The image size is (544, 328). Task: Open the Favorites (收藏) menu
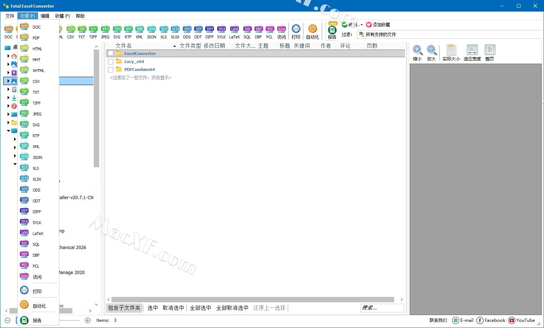pyautogui.click(x=62, y=16)
